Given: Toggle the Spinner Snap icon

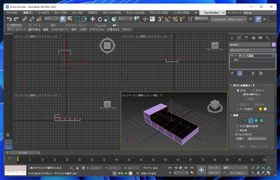Looking at the screenshot, I should click(x=182, y=19).
